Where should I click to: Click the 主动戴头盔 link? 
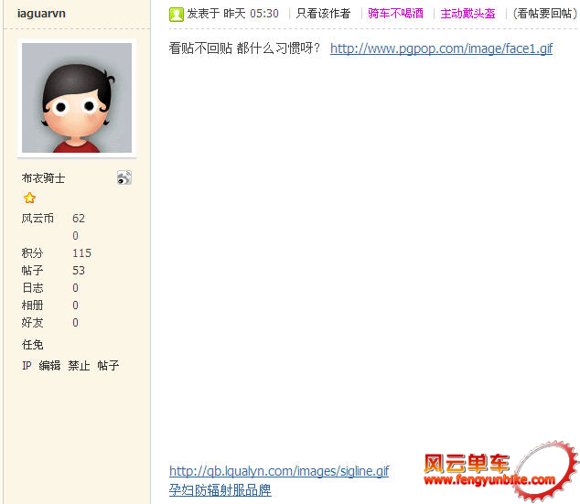(x=467, y=14)
